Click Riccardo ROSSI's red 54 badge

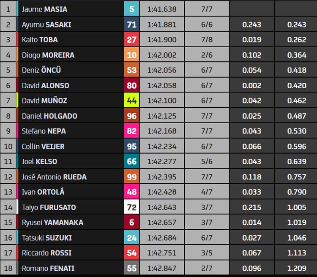point(131,253)
